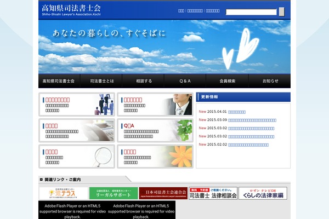Click the 司法書士 法律相談会 banner
Image resolution: width=329 pixels, height=219 pixels.
coord(213,193)
